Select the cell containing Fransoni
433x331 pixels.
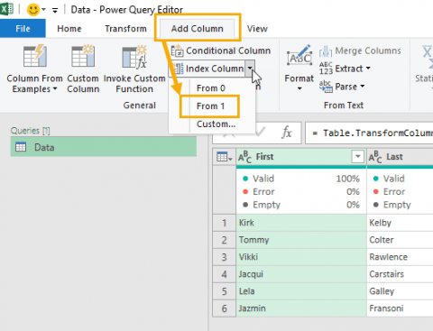400,308
